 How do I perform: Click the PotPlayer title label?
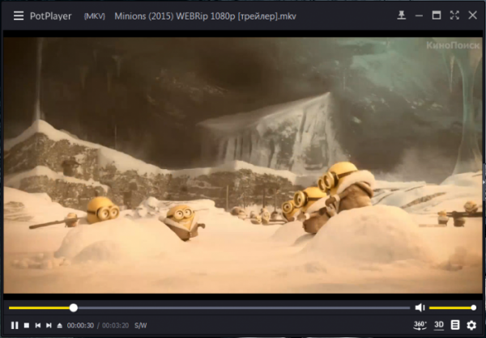tap(50, 16)
